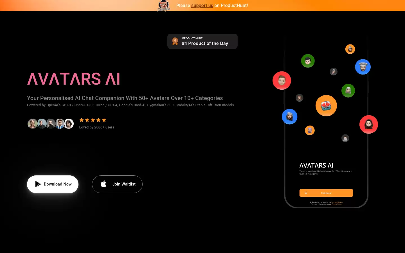Click the first user photo in reviewers row
The image size is (405, 253).
coord(33,124)
